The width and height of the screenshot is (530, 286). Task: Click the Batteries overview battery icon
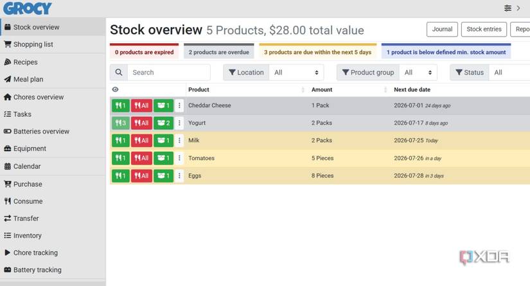[x=8, y=131]
